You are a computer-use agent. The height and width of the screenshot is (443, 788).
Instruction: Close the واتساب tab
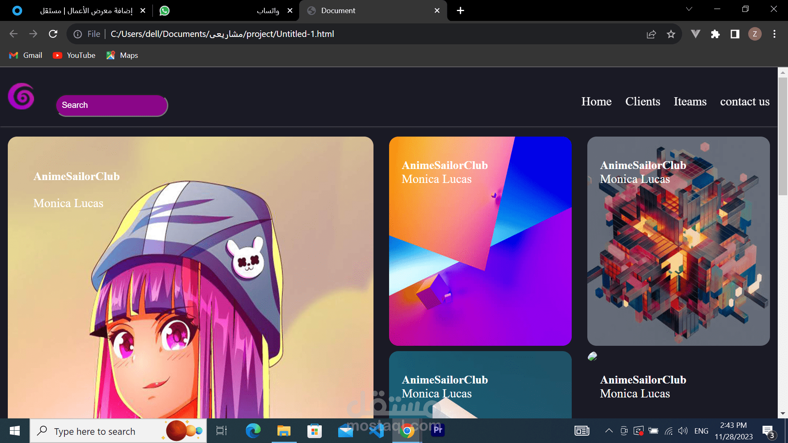pyautogui.click(x=290, y=11)
